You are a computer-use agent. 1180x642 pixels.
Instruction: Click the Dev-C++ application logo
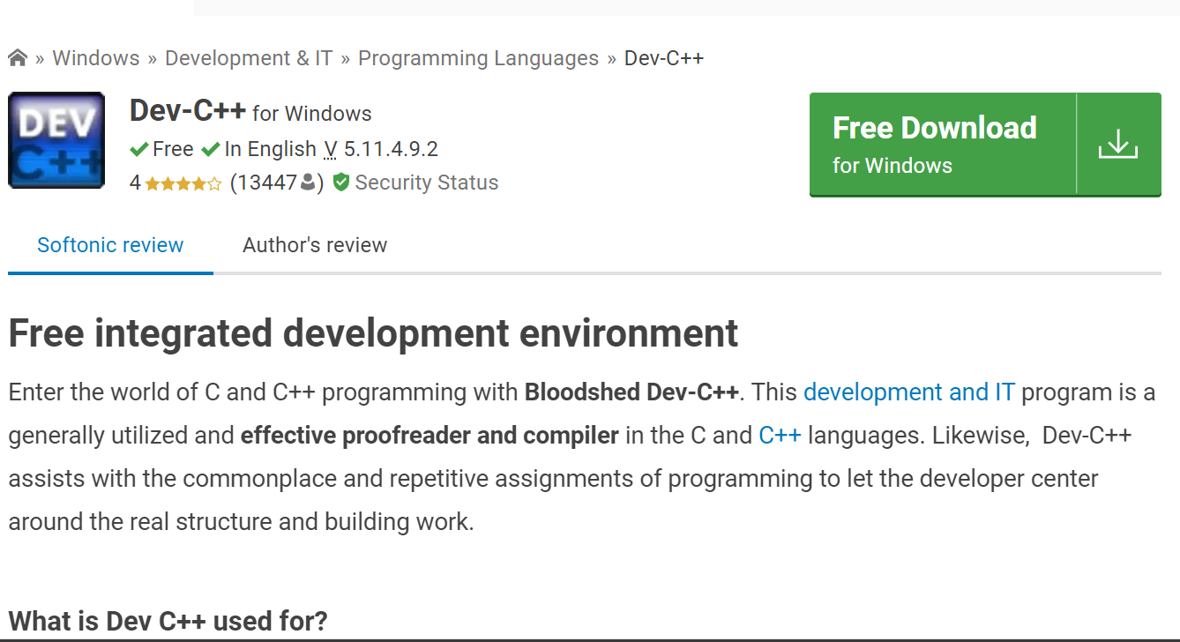pyautogui.click(x=56, y=139)
